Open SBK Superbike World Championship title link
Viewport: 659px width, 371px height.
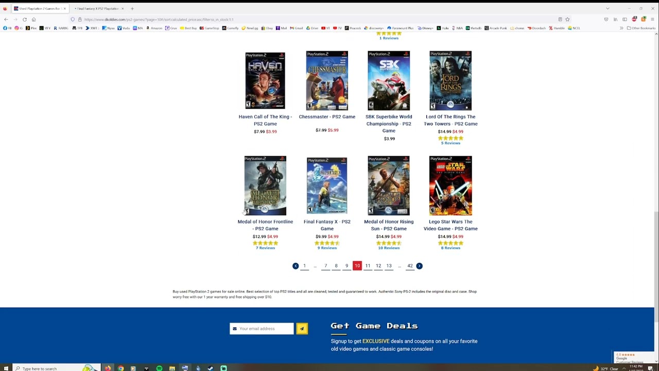(389, 124)
